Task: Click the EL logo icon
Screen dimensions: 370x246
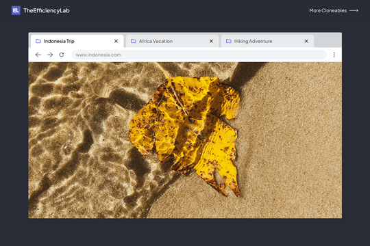Action: coord(16,10)
